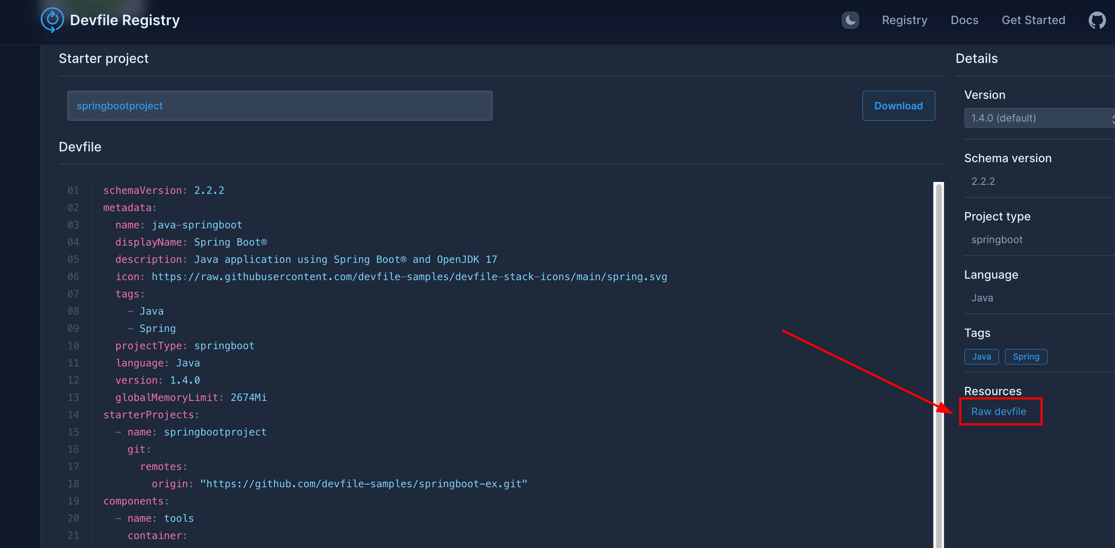Click the language: Java code line

tap(158, 363)
